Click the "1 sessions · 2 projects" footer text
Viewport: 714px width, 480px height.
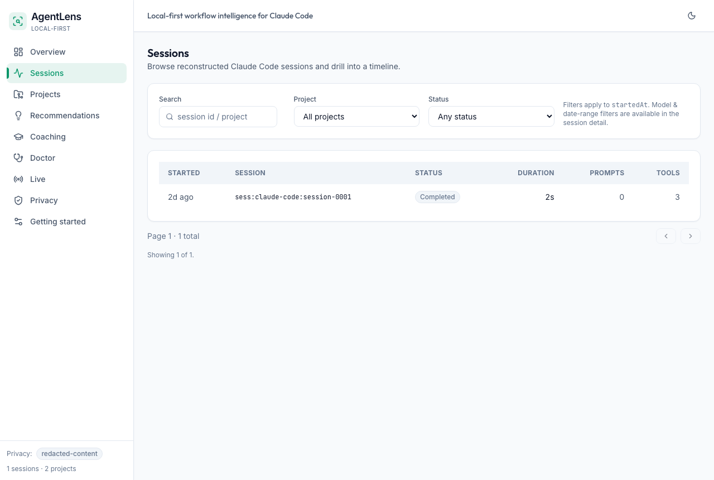(x=41, y=469)
